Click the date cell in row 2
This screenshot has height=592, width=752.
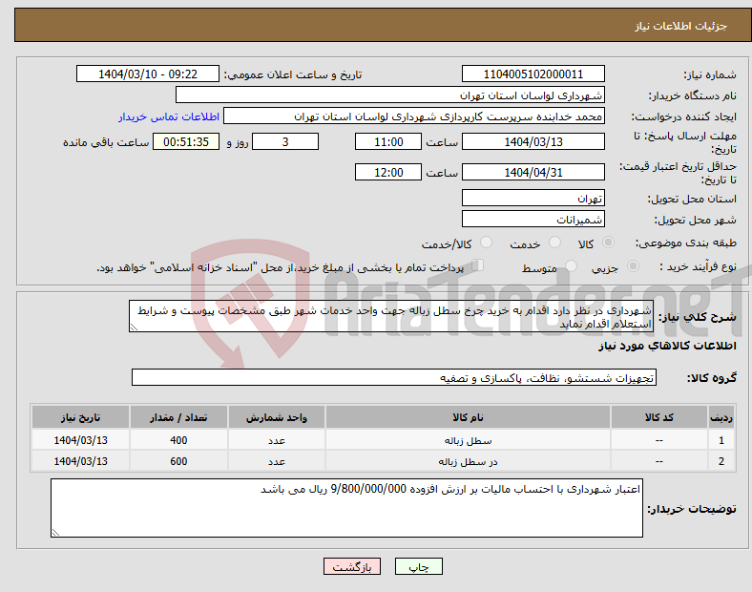80,461
